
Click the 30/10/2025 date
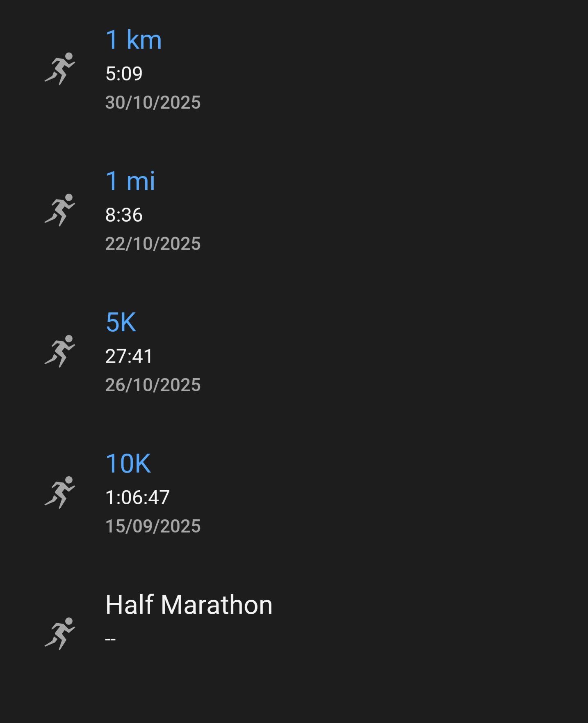point(153,103)
